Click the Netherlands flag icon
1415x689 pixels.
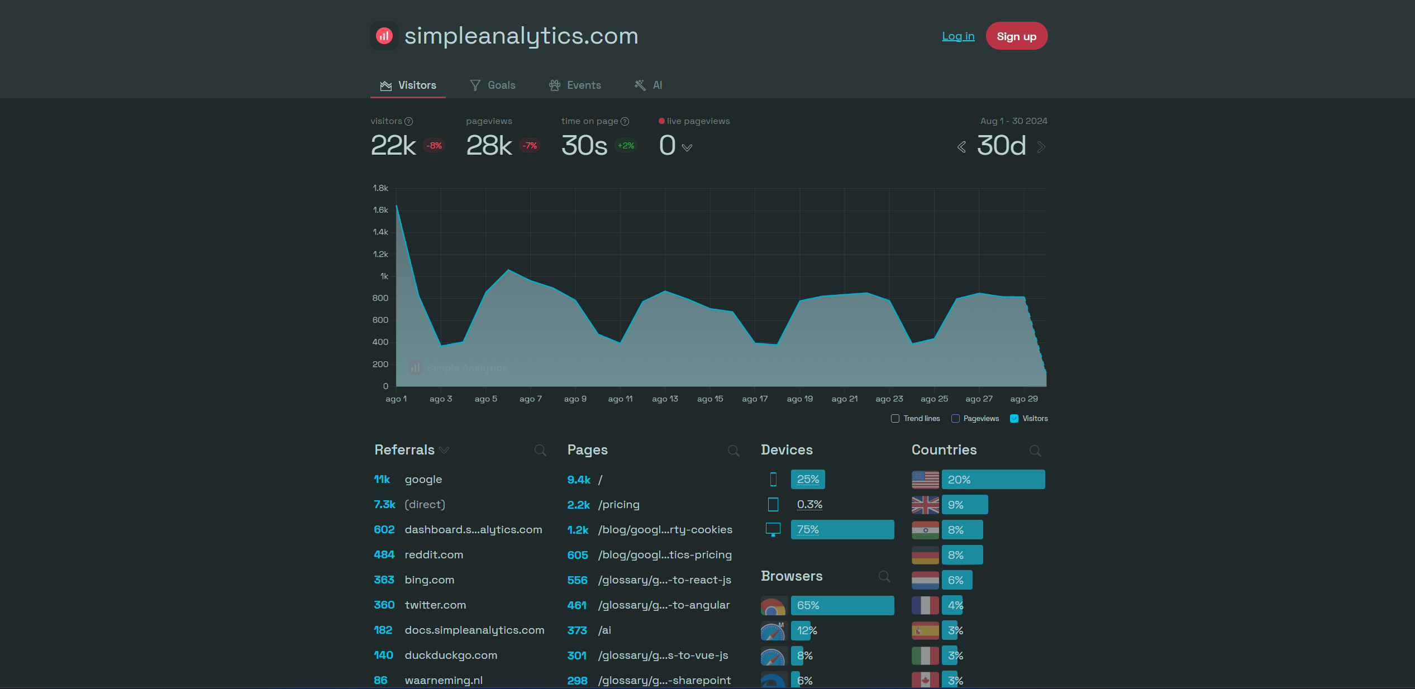pyautogui.click(x=925, y=580)
